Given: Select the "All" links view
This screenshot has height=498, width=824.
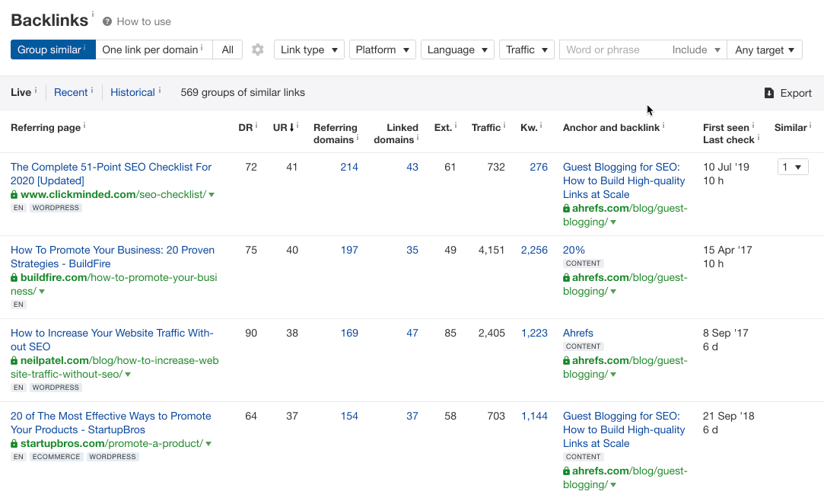Looking at the screenshot, I should (227, 49).
